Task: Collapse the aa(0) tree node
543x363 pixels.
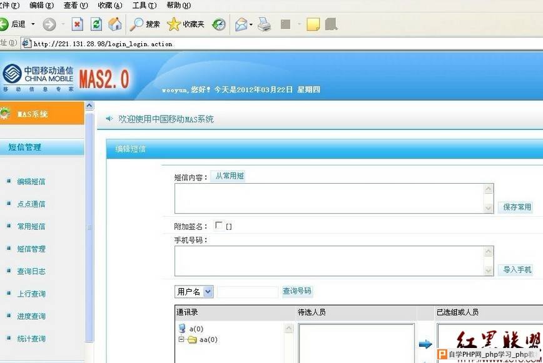Action: pyautogui.click(x=181, y=339)
